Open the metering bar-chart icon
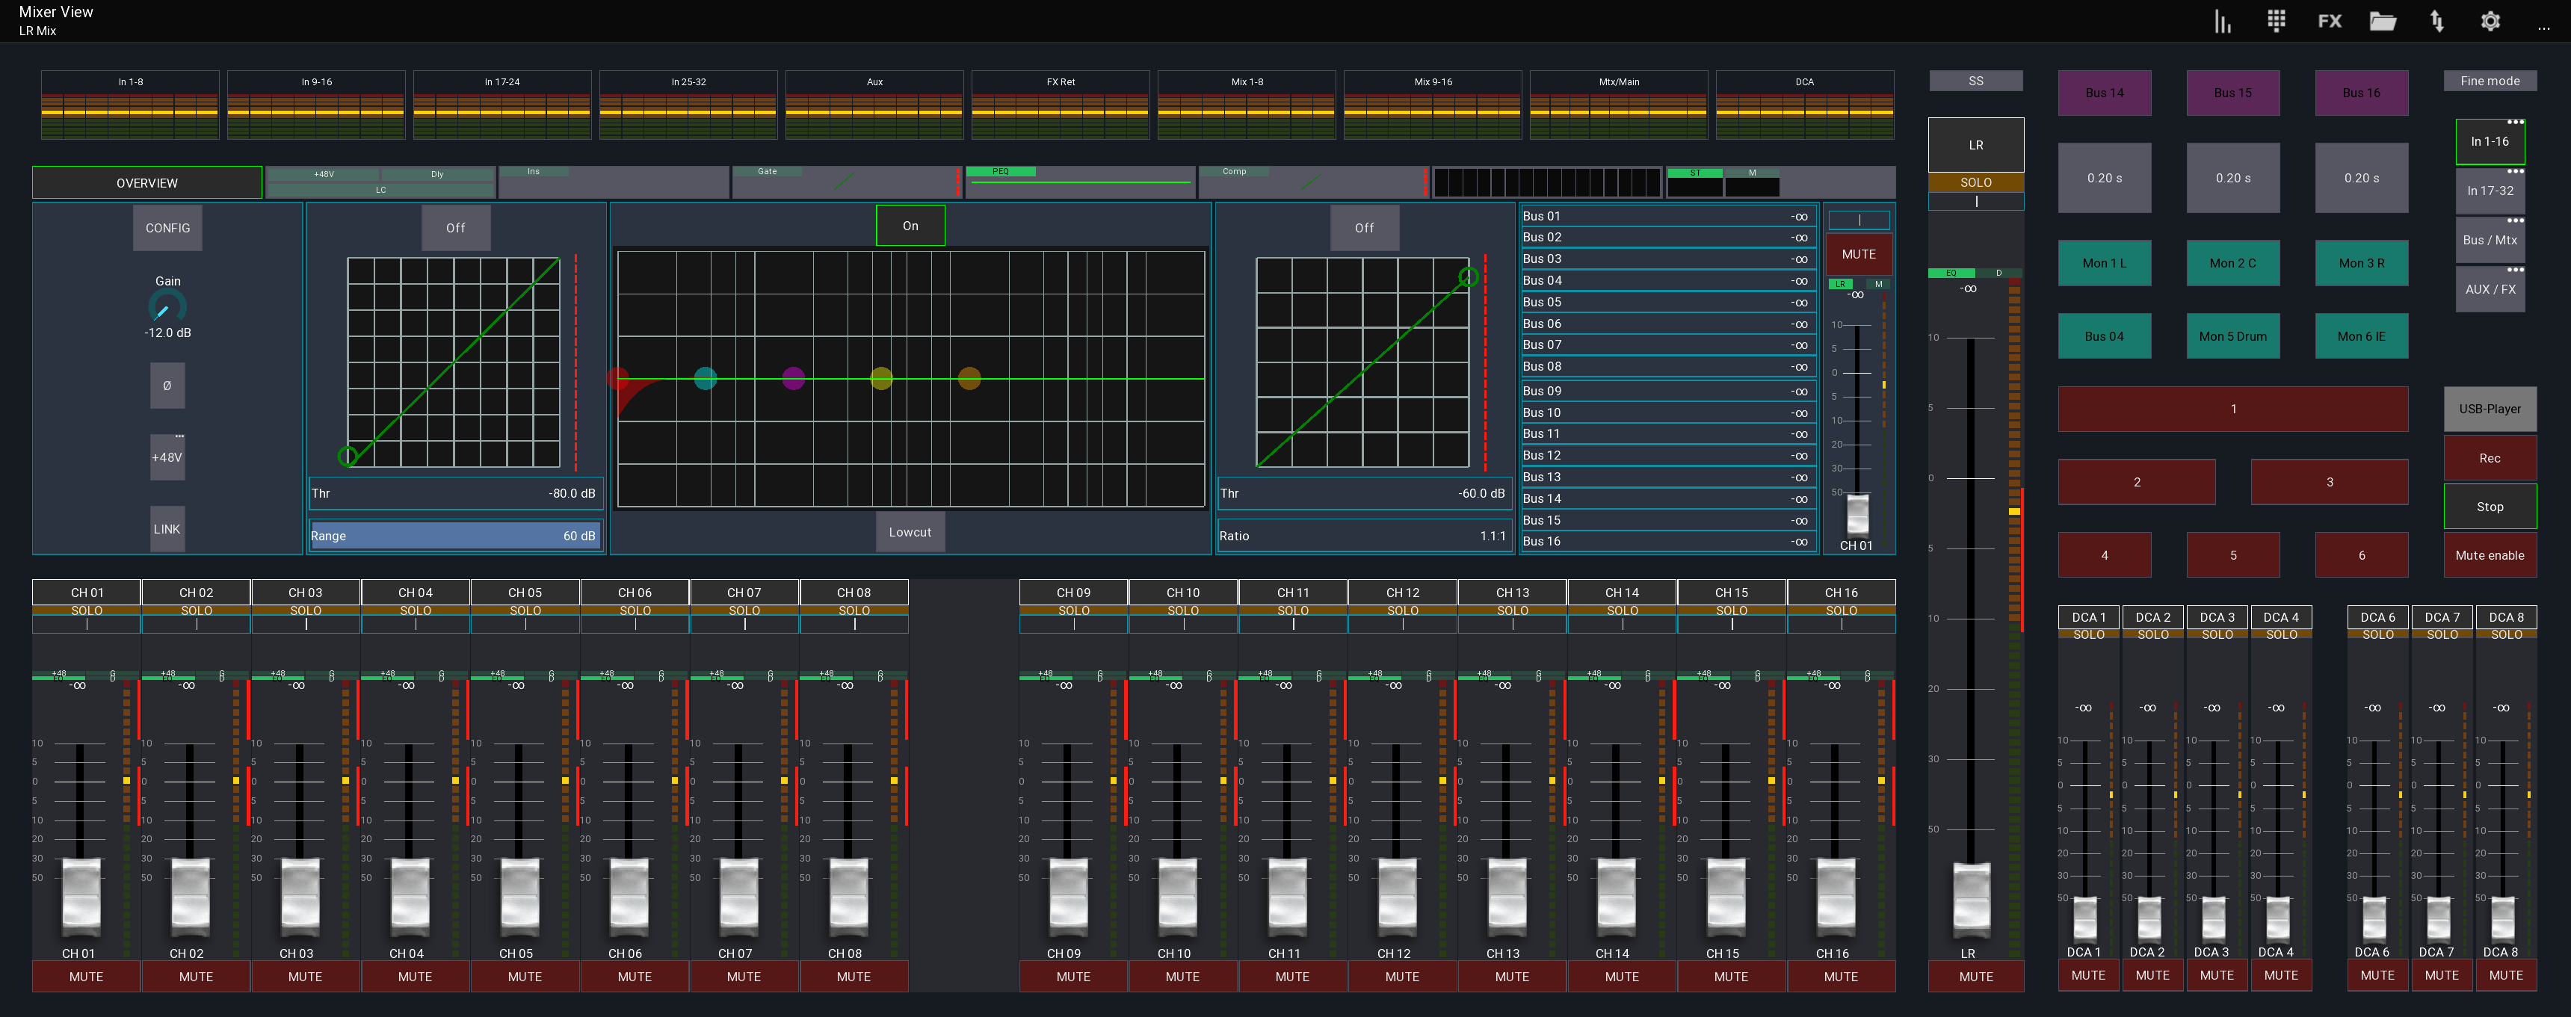This screenshot has width=2571, height=1017. [x=2223, y=21]
